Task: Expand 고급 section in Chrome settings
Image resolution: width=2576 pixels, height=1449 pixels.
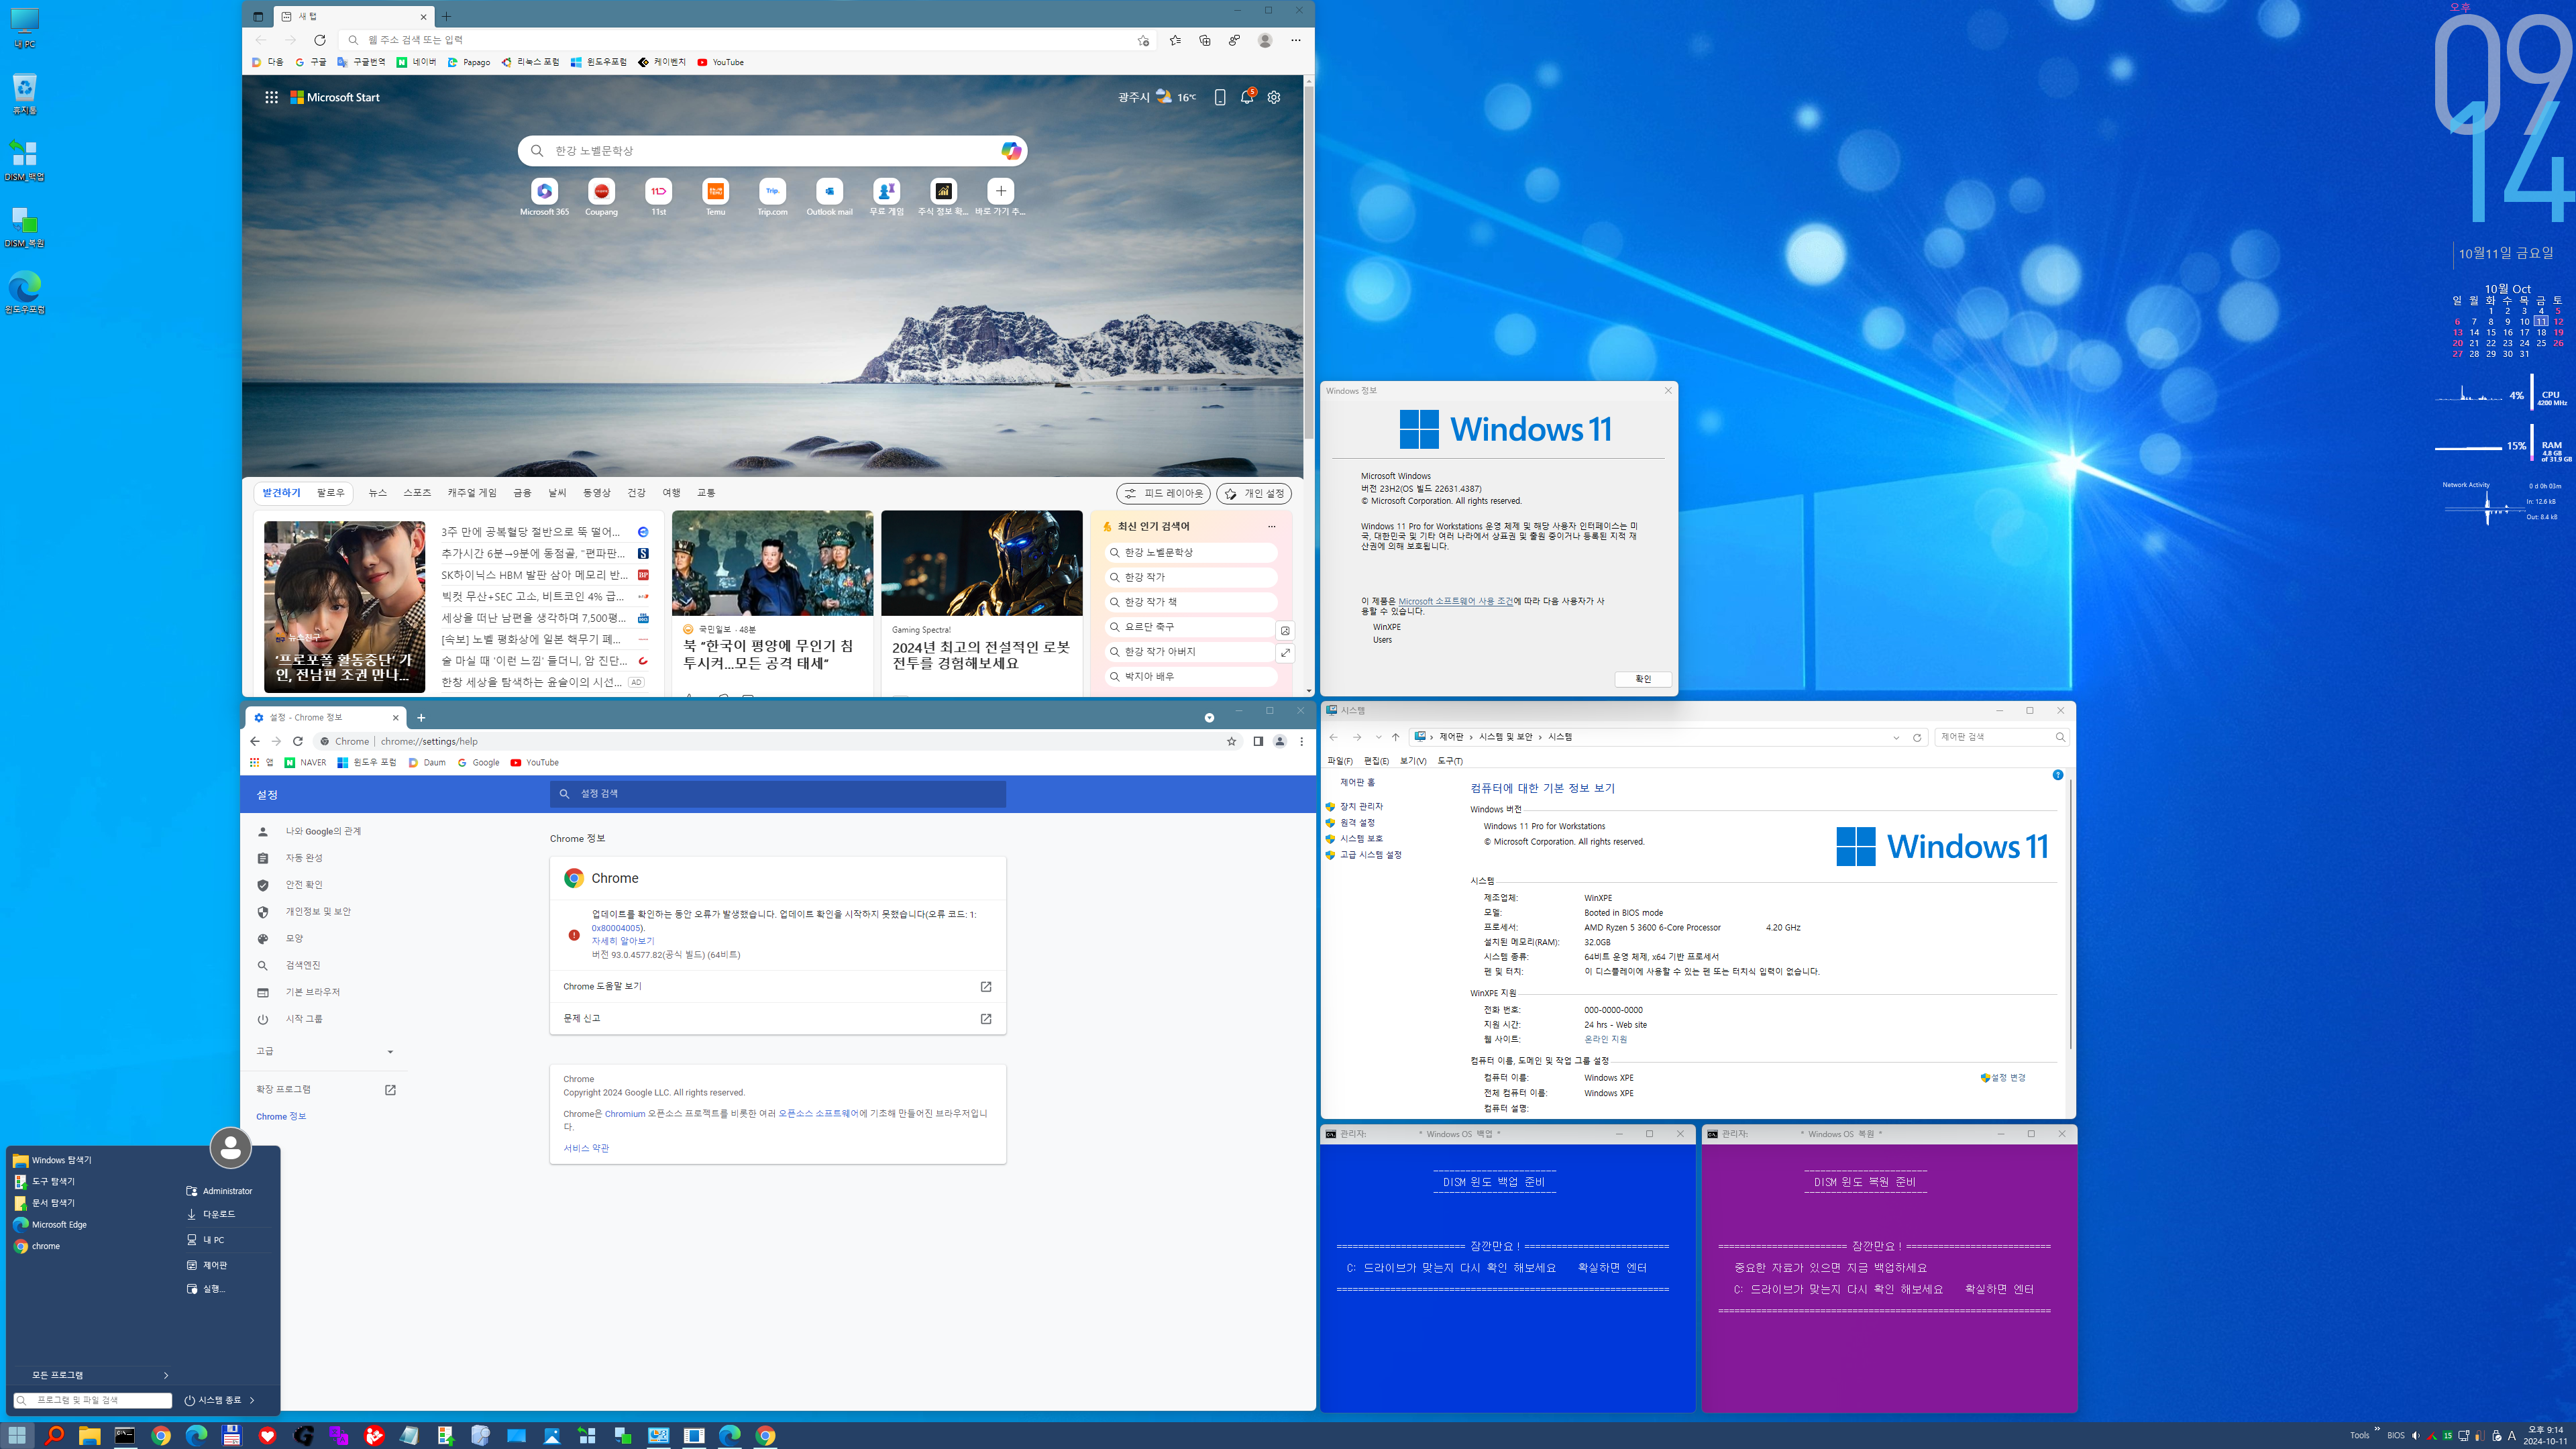Action: tap(324, 1051)
